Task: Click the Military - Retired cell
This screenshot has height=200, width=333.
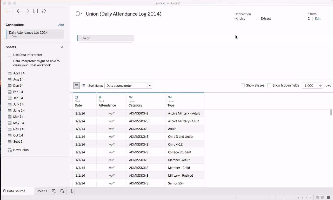Action: pyautogui.click(x=185, y=176)
